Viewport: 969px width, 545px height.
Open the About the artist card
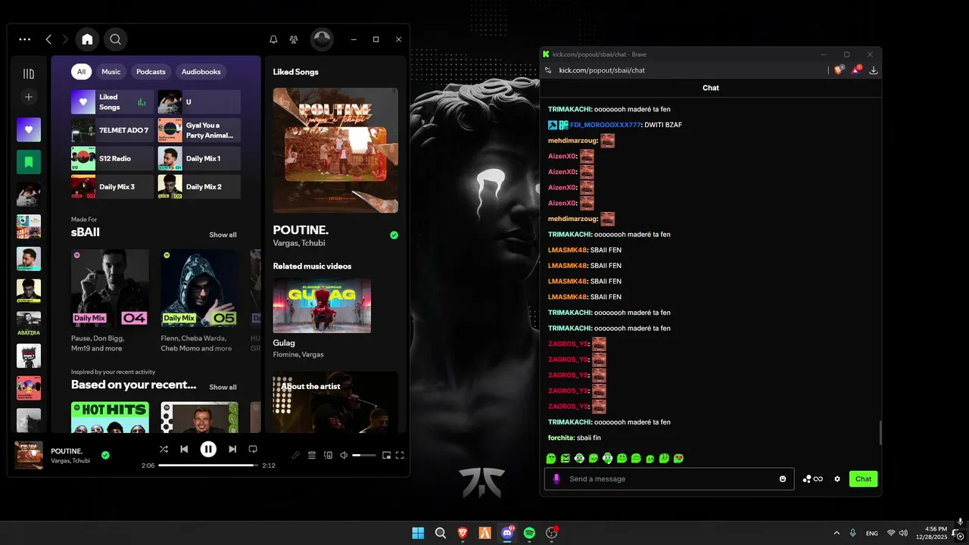pos(335,401)
